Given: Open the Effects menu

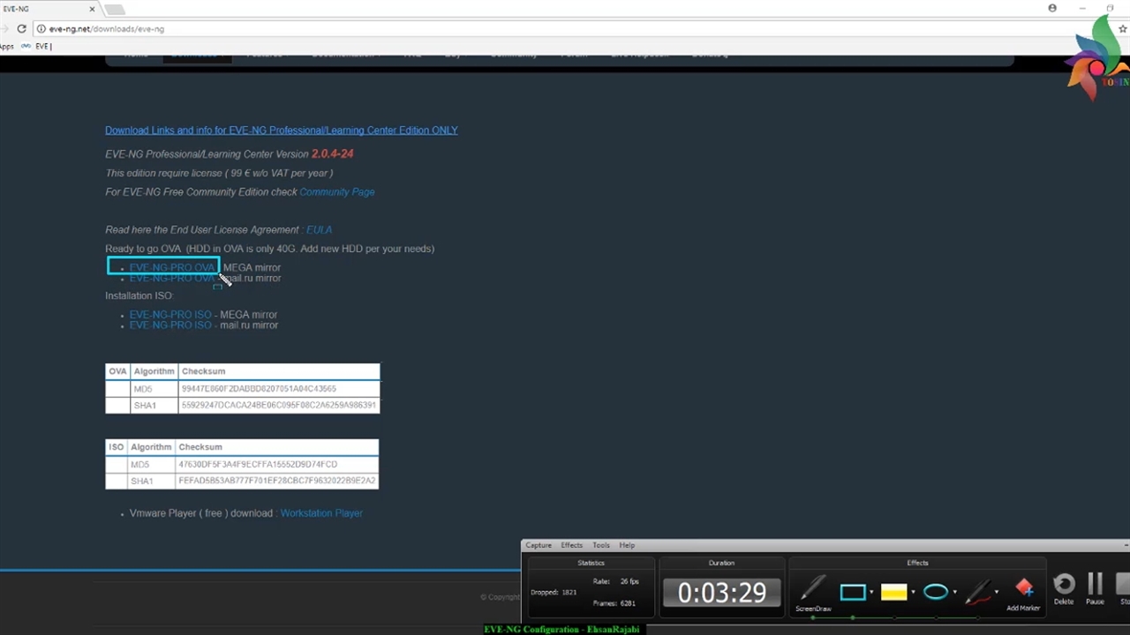Looking at the screenshot, I should (571, 545).
